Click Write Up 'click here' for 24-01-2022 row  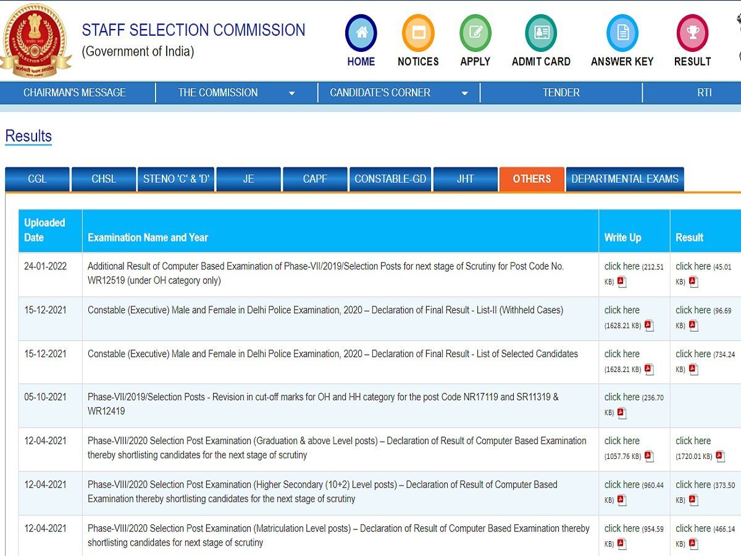(x=622, y=266)
